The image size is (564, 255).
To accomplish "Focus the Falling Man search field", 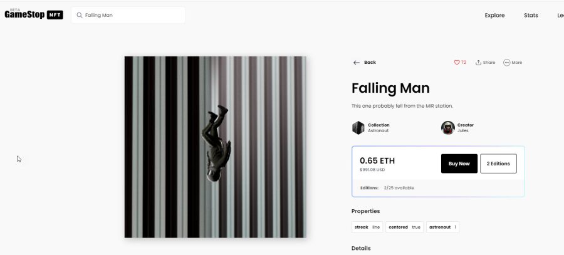I will [x=128, y=15].
